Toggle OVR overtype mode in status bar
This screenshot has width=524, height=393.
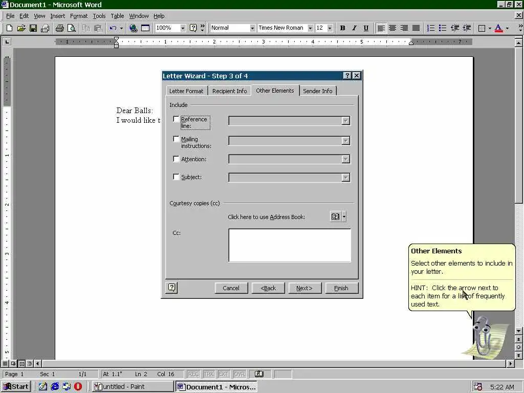239,374
